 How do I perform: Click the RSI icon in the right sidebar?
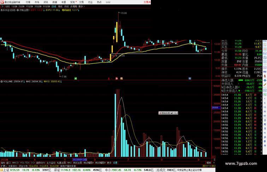tap(265, 72)
